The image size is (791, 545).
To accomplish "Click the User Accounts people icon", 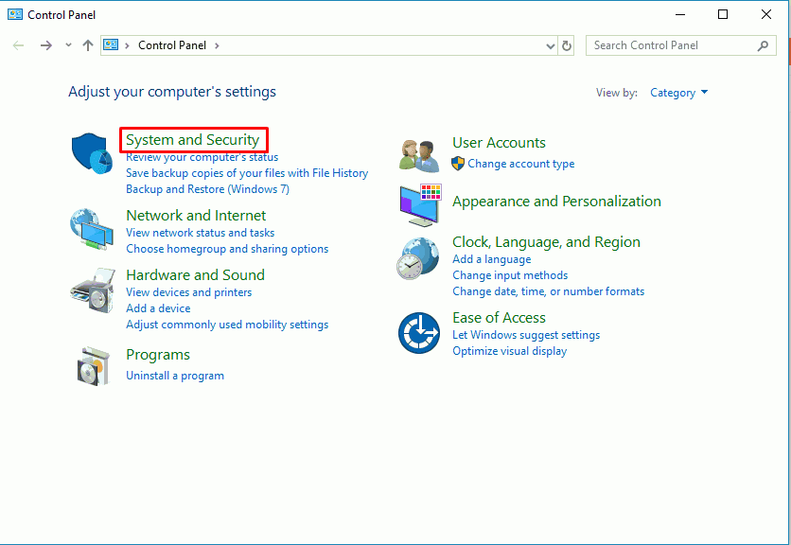I will [x=419, y=155].
